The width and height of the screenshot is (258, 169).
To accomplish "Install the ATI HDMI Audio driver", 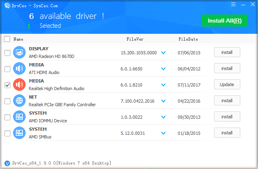I will pos(227,68).
